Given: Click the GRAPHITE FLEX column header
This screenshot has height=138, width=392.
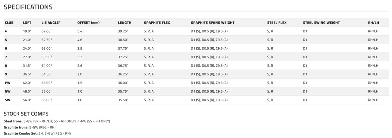Looking at the screenshot, I should [x=157, y=23].
